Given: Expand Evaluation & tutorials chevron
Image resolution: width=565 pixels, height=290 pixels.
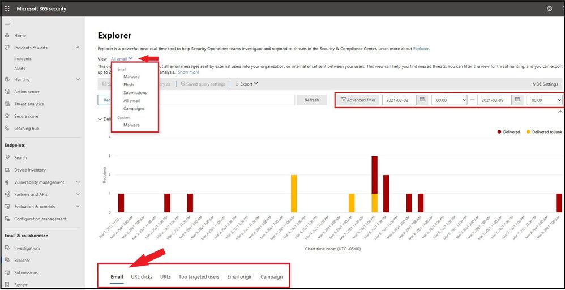Looking at the screenshot, I should [x=78, y=207].
